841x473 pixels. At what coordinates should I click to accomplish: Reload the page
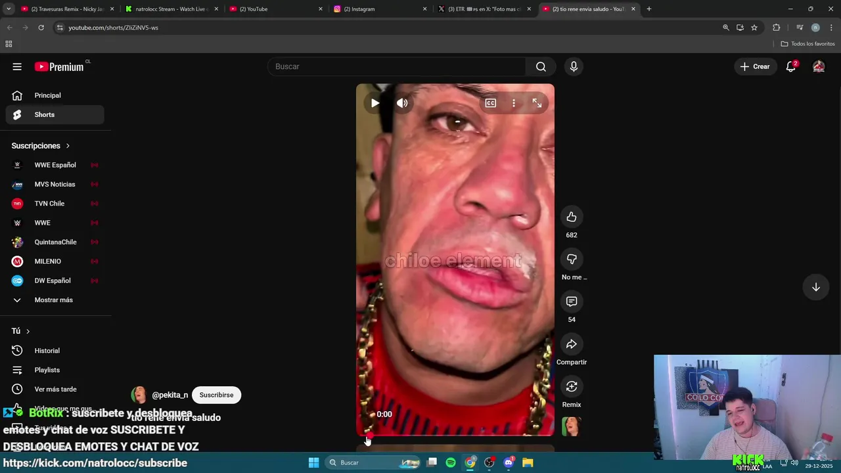(41, 28)
